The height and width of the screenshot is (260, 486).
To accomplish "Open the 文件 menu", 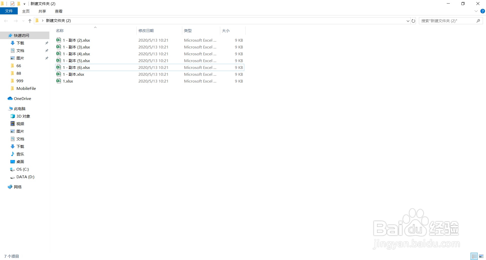I will pos(9,11).
